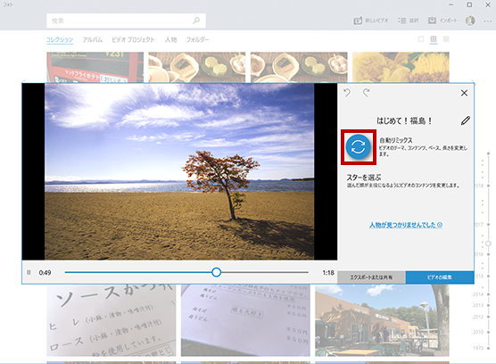Click the import toolbar icon
This screenshot has width=496, height=364.
pyautogui.click(x=432, y=21)
